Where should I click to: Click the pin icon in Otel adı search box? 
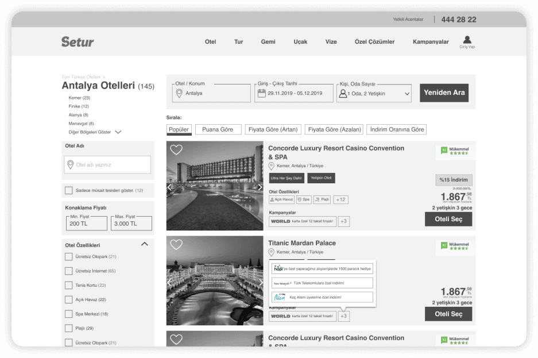click(71, 165)
